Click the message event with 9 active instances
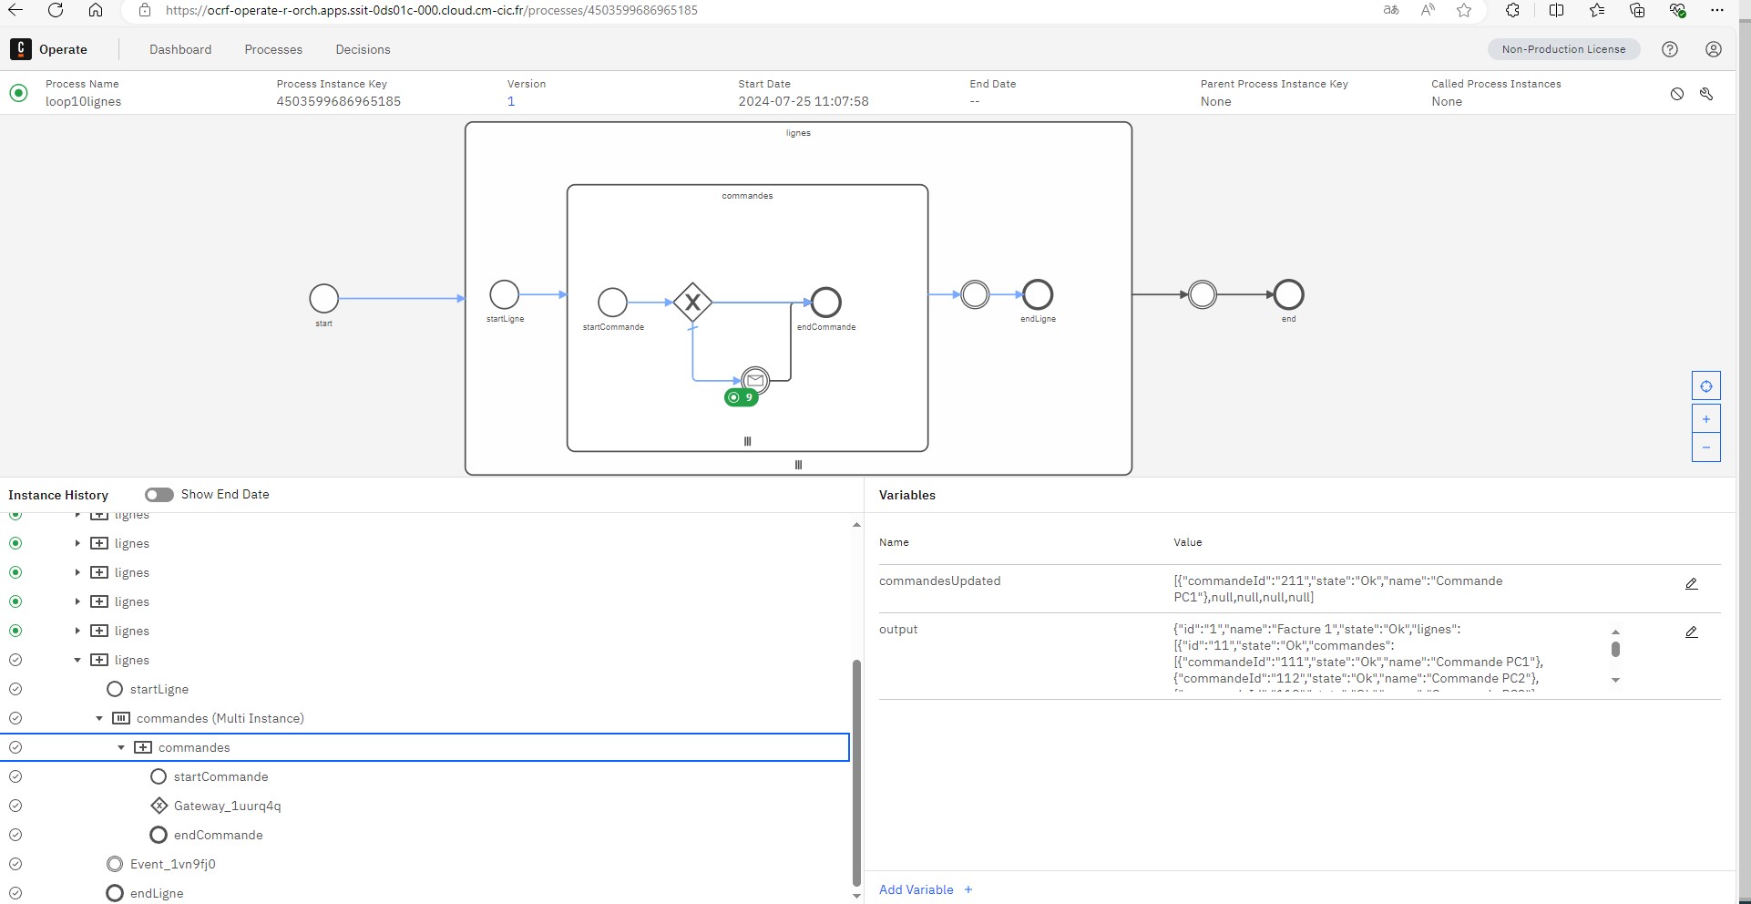Viewport: 1751px width, 904px height. [x=755, y=380]
